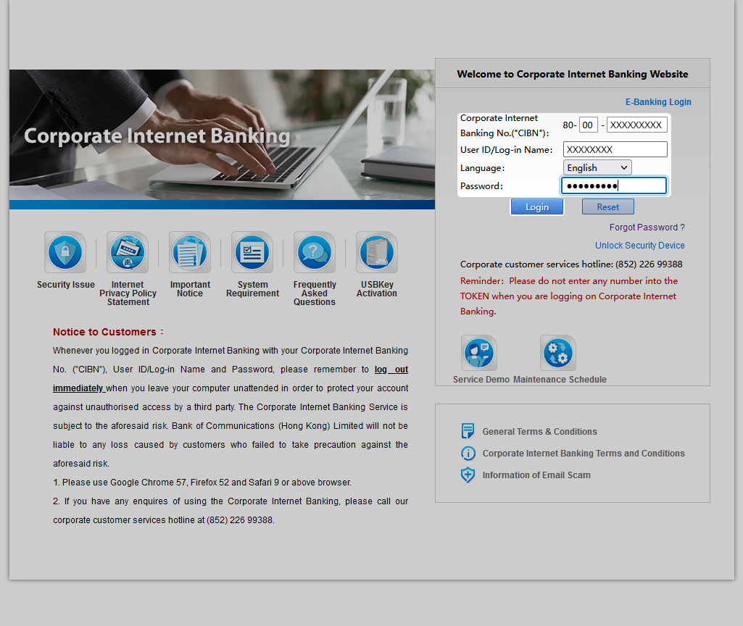The width and height of the screenshot is (743, 626).
Task: Select the nine-character CIBN number input field
Action: coord(636,125)
